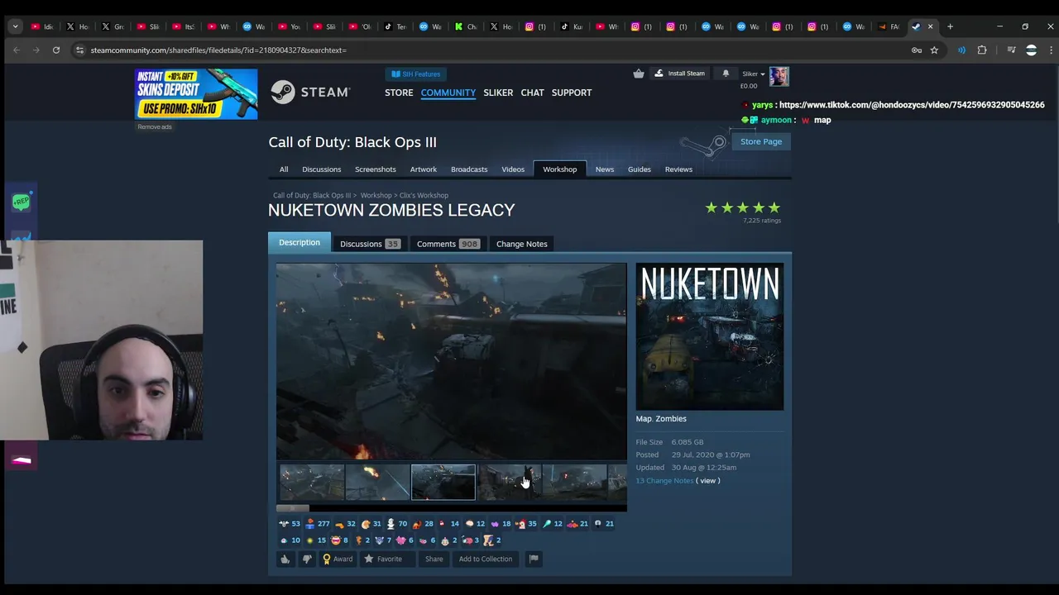This screenshot has height=595, width=1059.
Task: Click Add to Collection
Action: [486, 559]
